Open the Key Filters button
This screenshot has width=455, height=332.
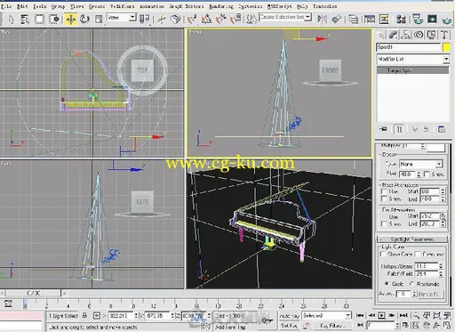click(x=331, y=326)
